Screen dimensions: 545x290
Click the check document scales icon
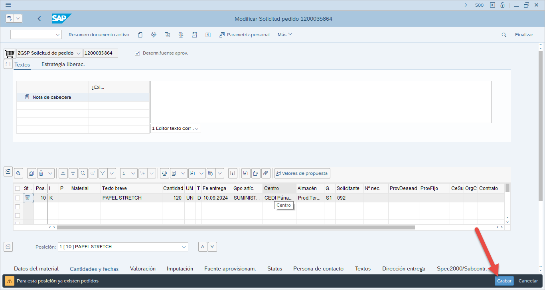[x=181, y=35]
